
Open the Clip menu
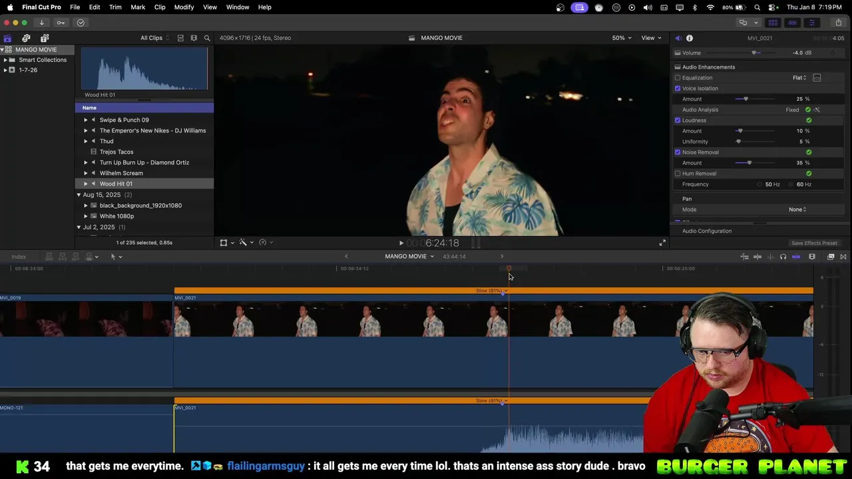160,7
